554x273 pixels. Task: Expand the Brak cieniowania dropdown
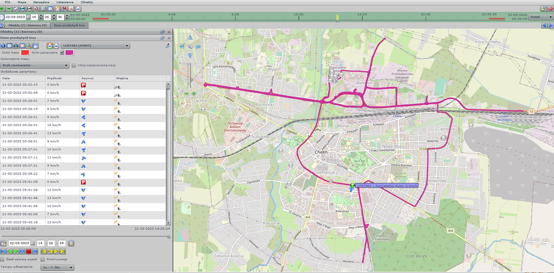35,66
